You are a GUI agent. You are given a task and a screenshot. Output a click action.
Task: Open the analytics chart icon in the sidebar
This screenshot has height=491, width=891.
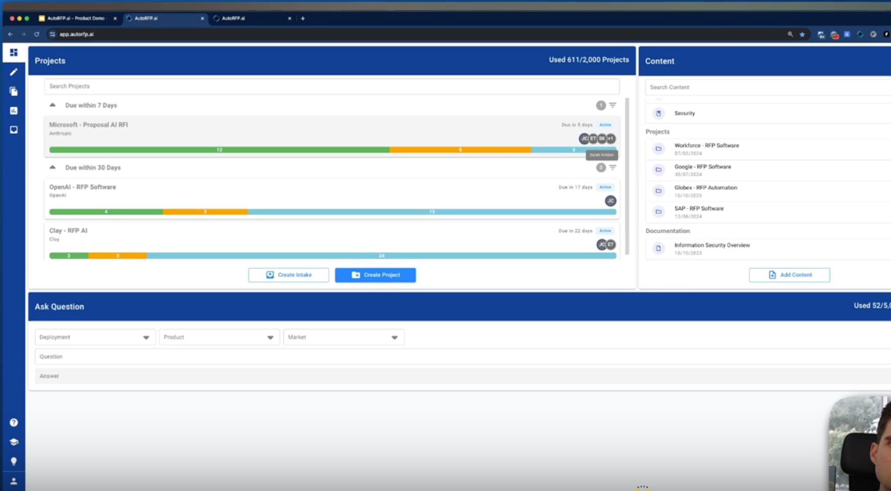click(x=14, y=111)
